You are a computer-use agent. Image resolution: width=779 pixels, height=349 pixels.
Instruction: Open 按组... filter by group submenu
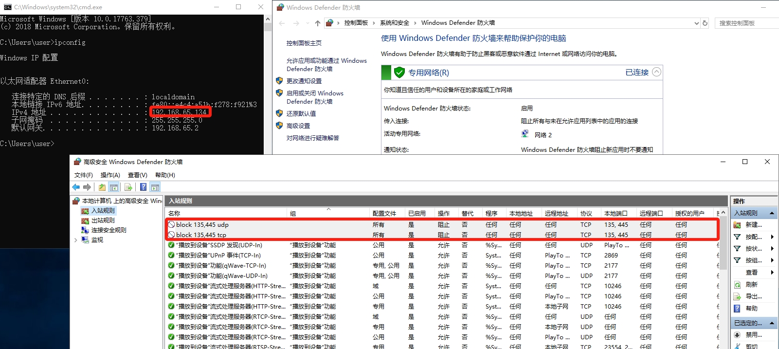pos(754,260)
